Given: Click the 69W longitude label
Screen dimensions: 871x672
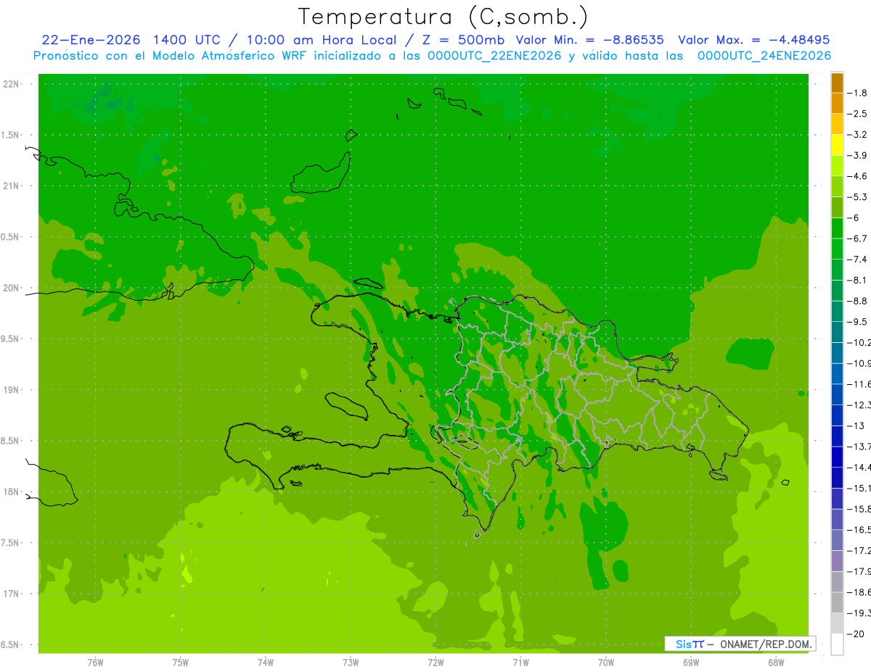Looking at the screenshot, I should click(691, 662).
